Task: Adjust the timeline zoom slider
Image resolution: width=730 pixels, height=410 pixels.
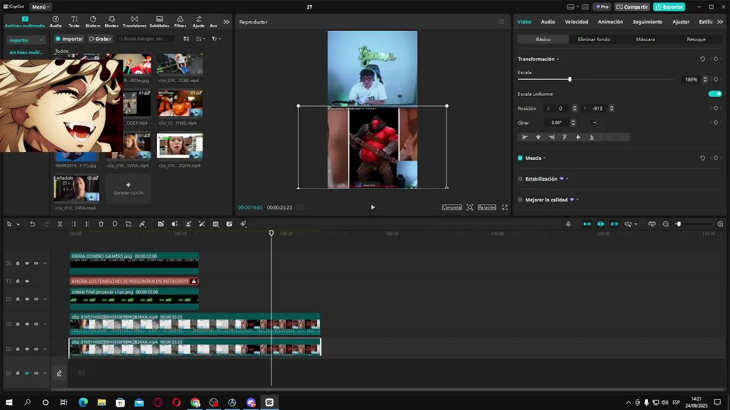Action: click(x=678, y=224)
